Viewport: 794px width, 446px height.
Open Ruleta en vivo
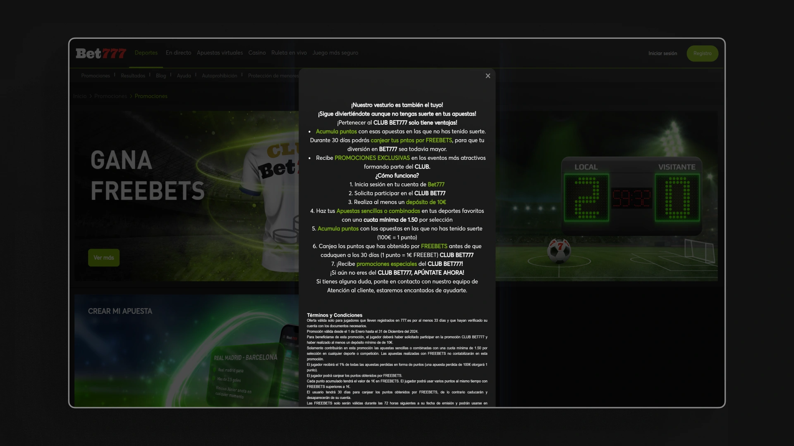coord(289,53)
